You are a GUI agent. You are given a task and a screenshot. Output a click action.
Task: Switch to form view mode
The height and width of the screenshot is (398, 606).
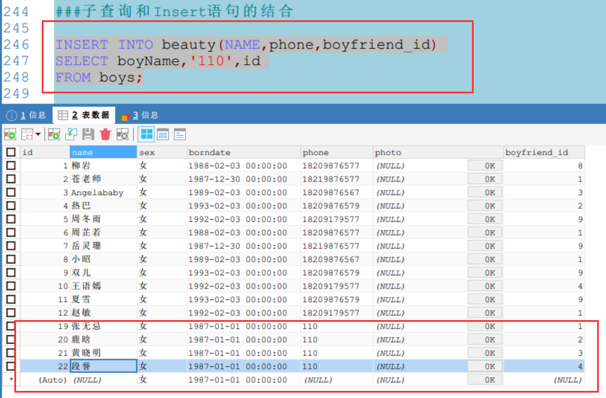tap(163, 134)
